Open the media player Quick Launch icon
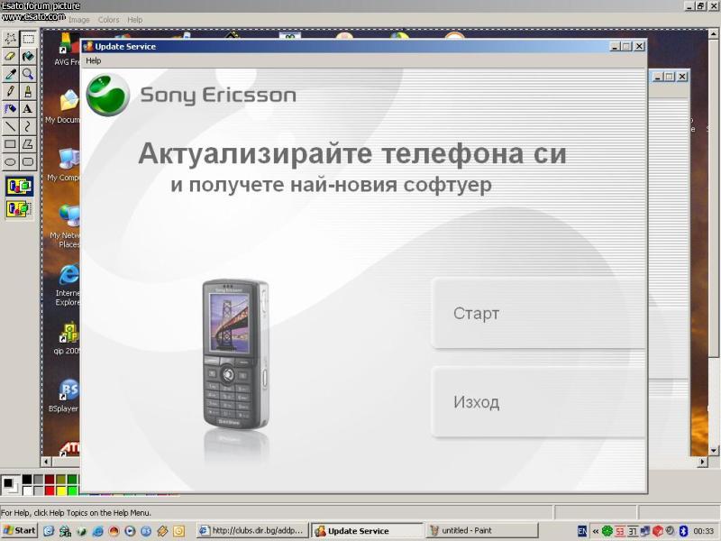 click(130, 531)
